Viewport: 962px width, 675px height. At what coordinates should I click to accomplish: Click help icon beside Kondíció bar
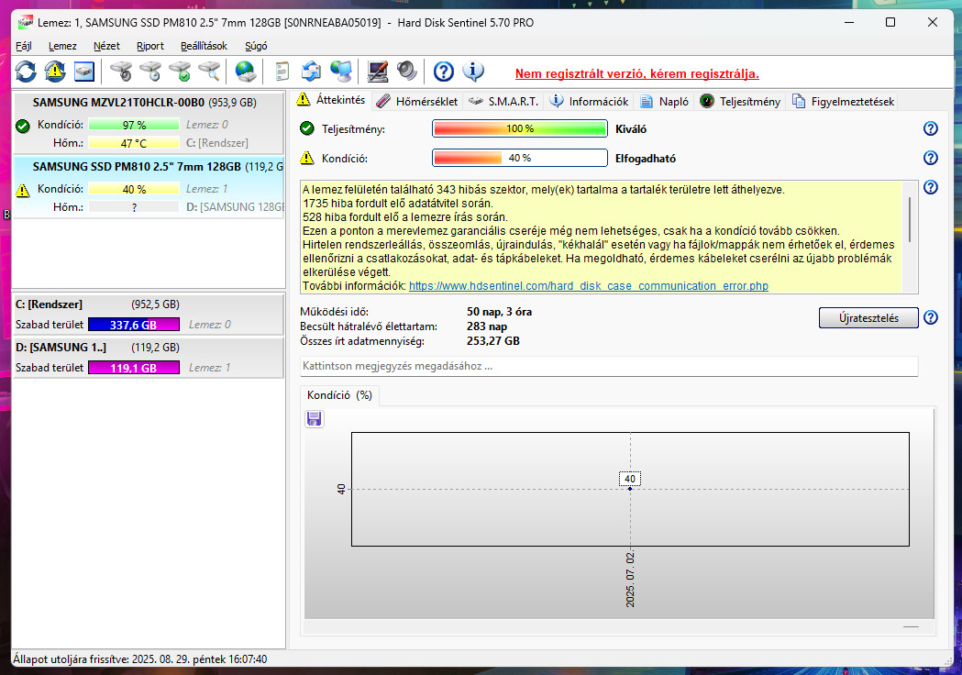click(x=930, y=158)
